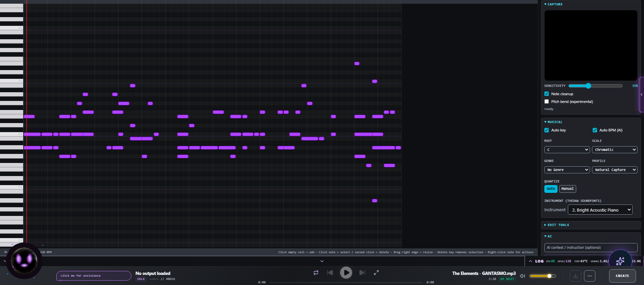
Task: Toggle the loop playback icon
Action: point(316,273)
